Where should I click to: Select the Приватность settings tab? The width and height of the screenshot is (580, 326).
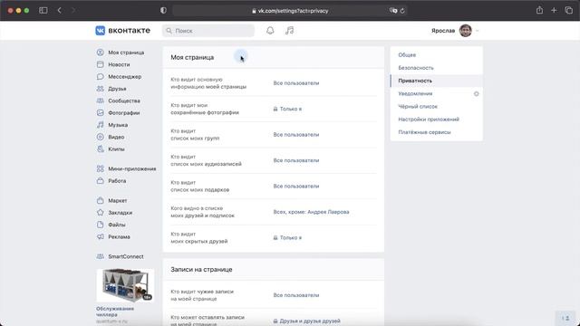(x=437, y=81)
